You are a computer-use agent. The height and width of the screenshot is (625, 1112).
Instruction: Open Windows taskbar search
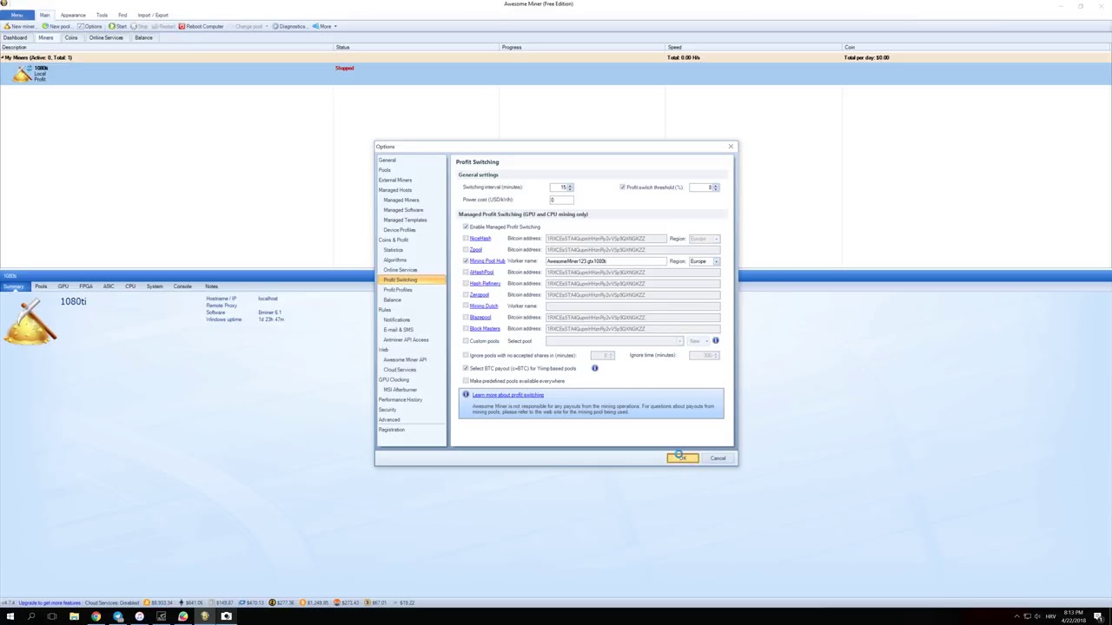[x=30, y=617]
